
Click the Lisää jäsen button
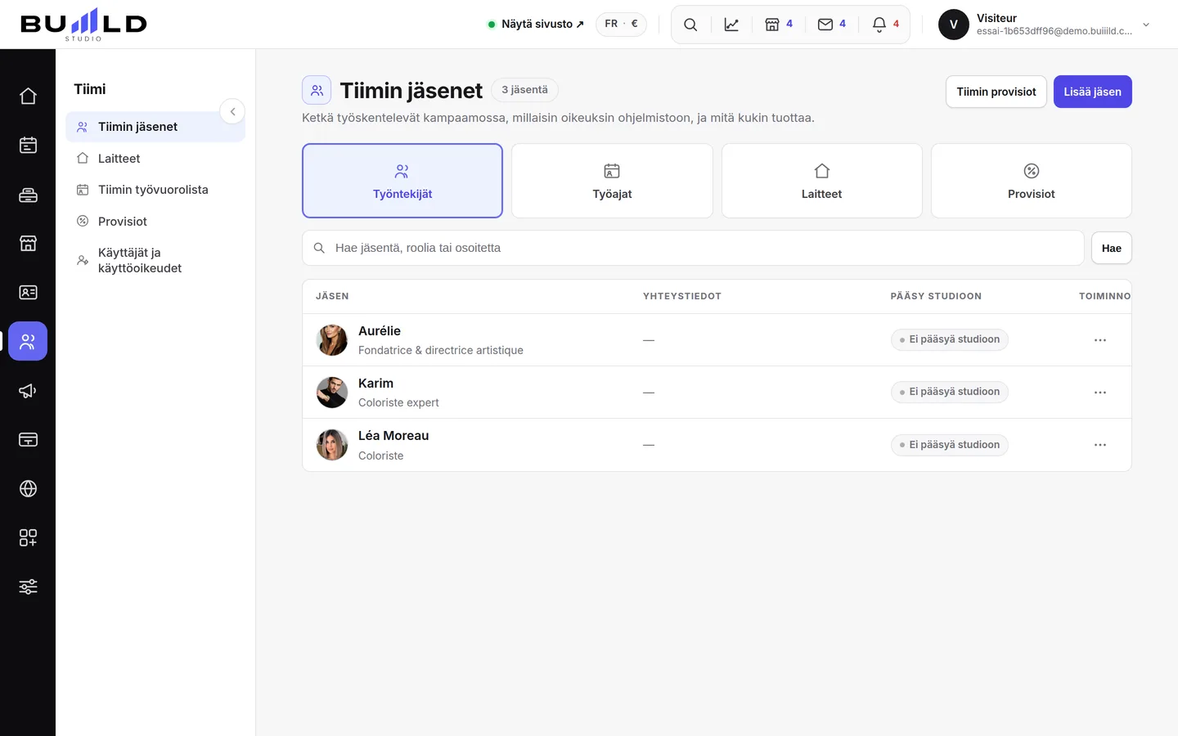click(x=1092, y=92)
